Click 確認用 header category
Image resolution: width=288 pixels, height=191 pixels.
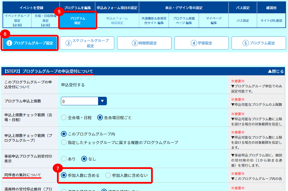[x=271, y=8]
